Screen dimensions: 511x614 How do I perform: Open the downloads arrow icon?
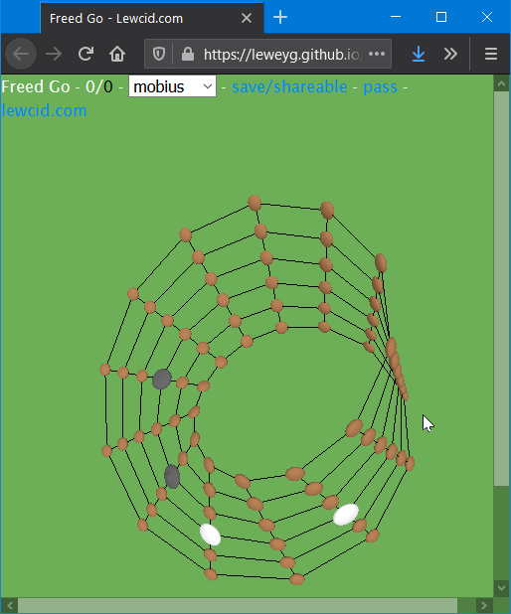pos(419,54)
